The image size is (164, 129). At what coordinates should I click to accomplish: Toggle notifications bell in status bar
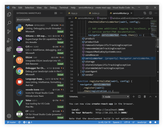[155, 122]
